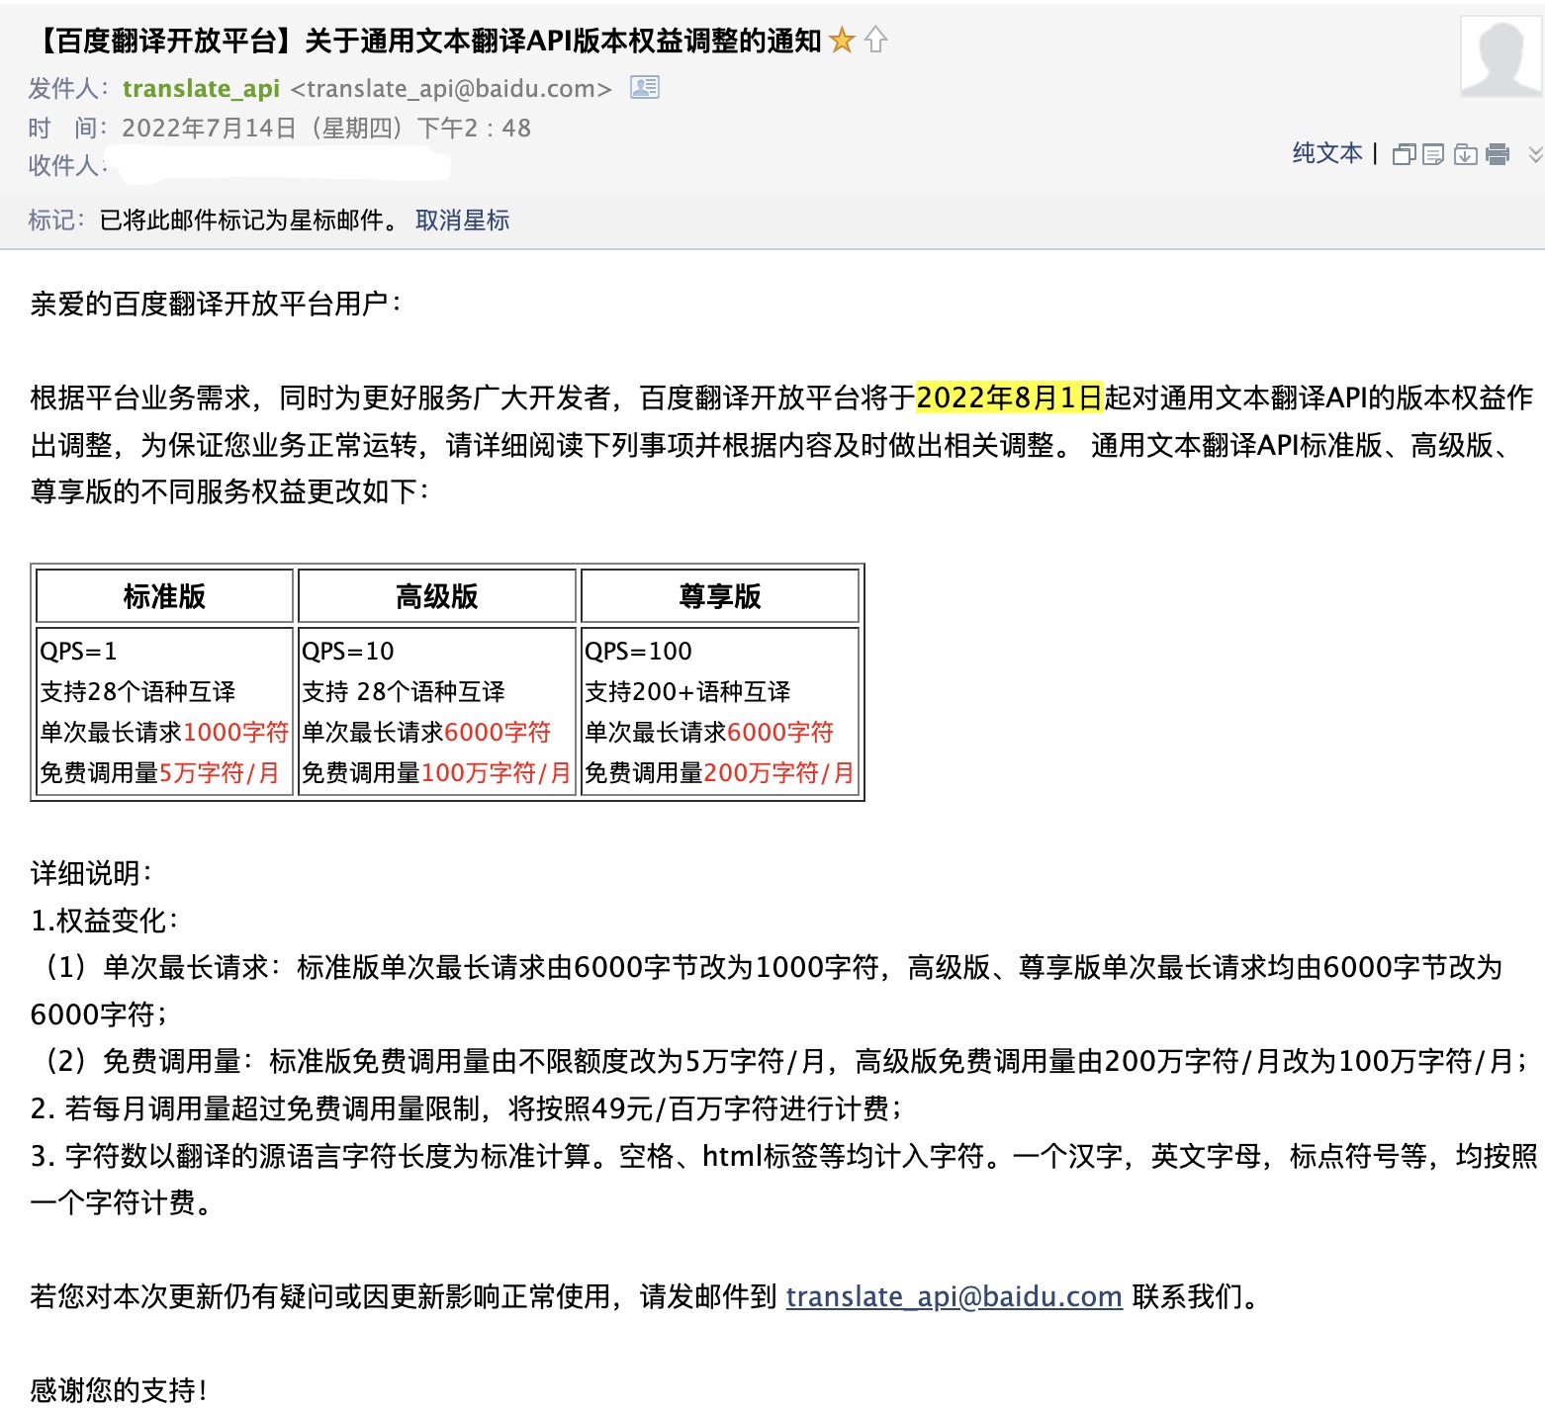Switch to 纯文本 plain-text view

click(x=1326, y=153)
